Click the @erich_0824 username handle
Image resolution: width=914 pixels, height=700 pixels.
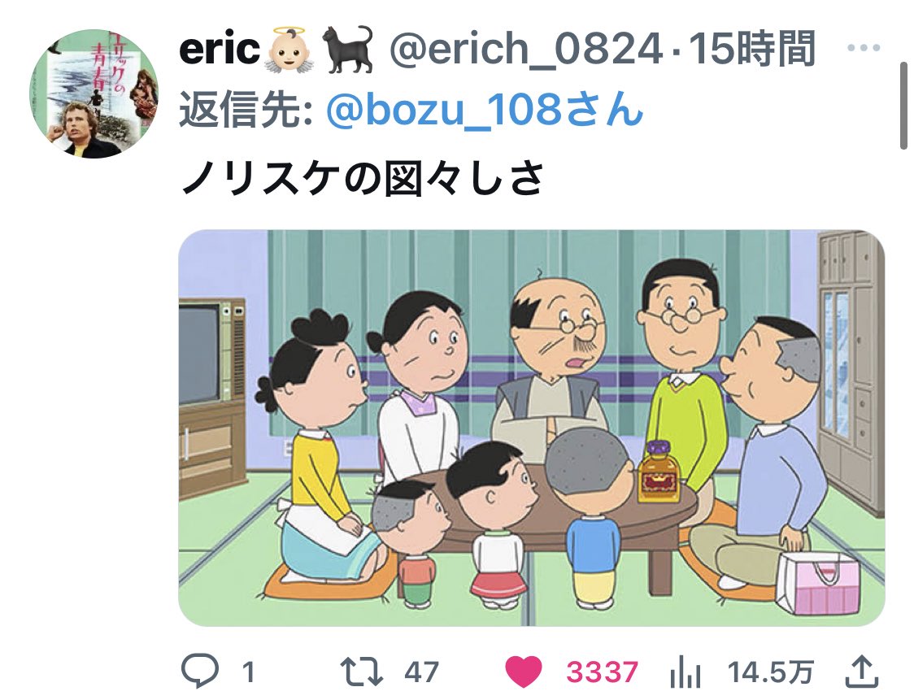(526, 50)
